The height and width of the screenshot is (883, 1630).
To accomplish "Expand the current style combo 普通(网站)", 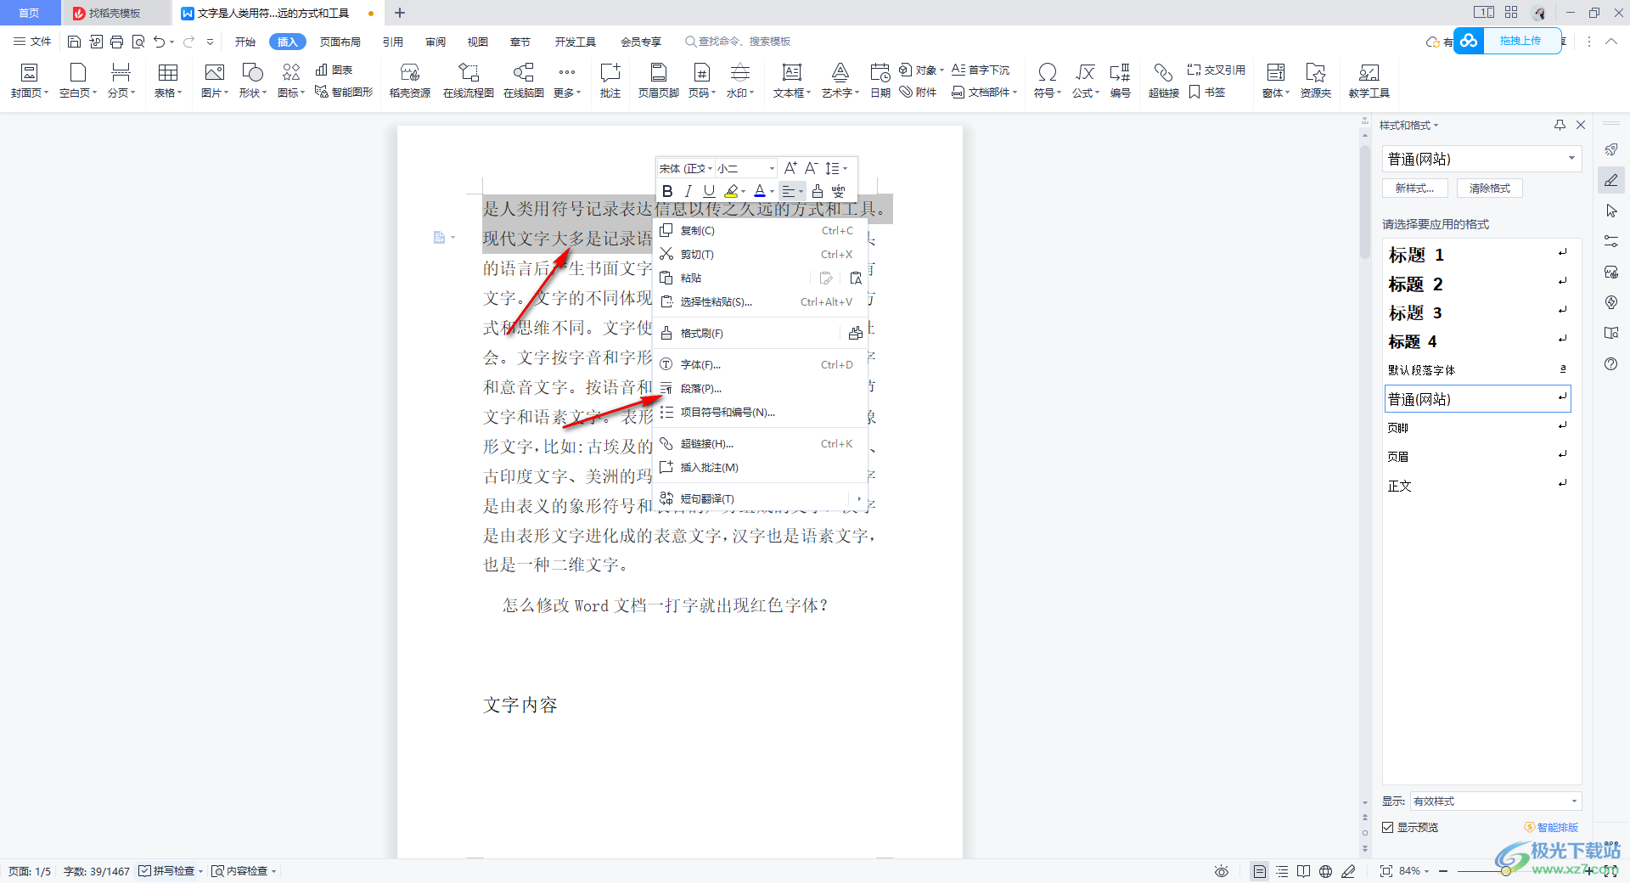I will pyautogui.click(x=1571, y=158).
